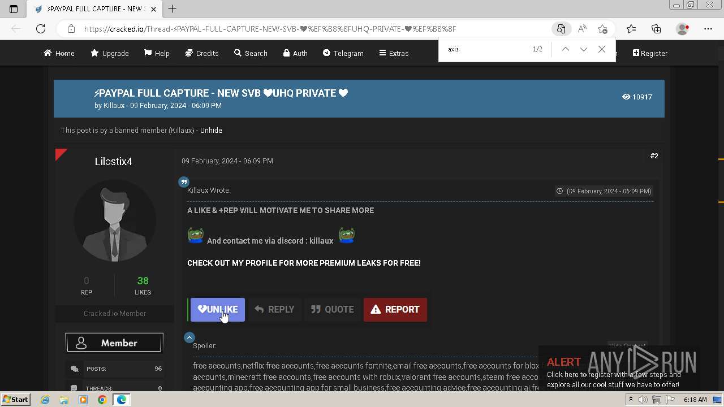This screenshot has height=407, width=724.
Task: Open the browser profile icon
Action: (683, 29)
